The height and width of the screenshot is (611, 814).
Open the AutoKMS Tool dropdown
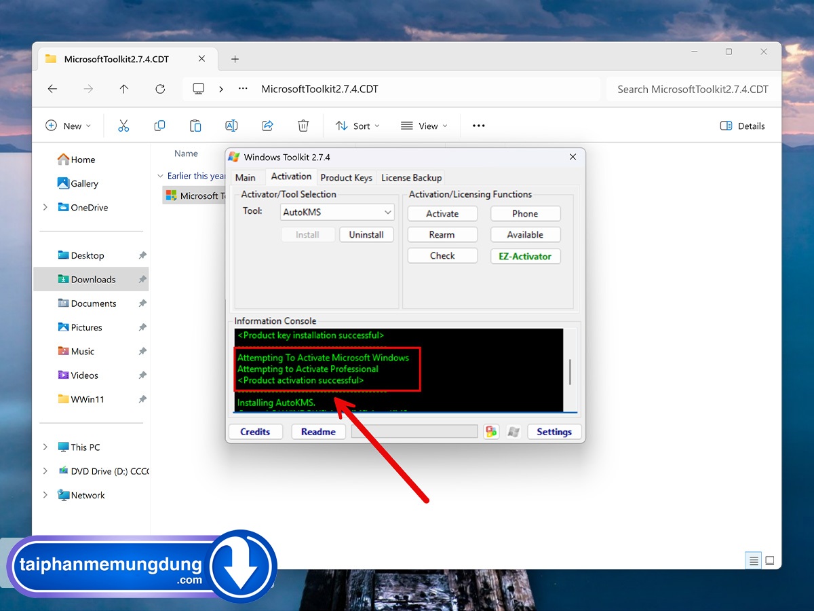pos(337,212)
